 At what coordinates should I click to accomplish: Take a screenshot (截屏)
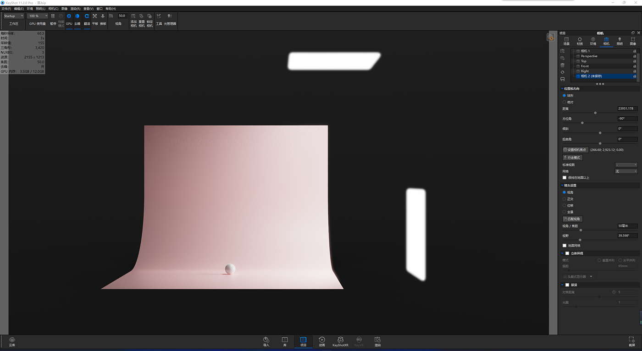click(631, 341)
